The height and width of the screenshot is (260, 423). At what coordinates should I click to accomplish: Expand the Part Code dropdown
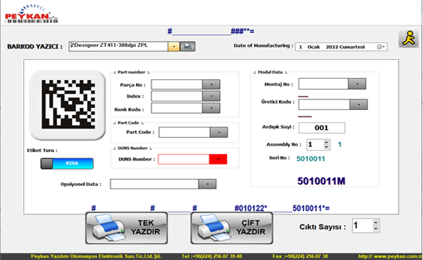point(219,133)
